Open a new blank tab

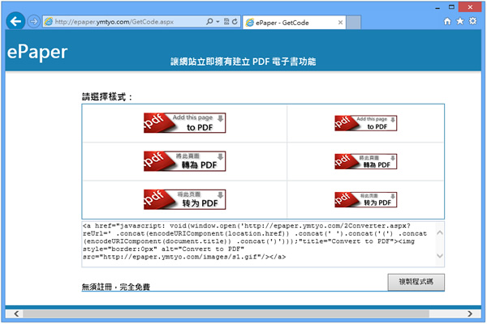tap(353, 23)
